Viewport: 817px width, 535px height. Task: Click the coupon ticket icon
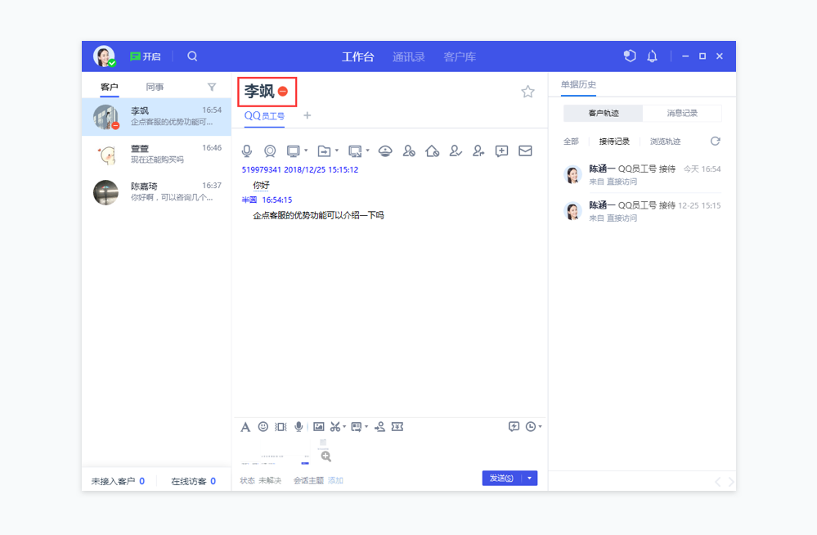click(397, 427)
